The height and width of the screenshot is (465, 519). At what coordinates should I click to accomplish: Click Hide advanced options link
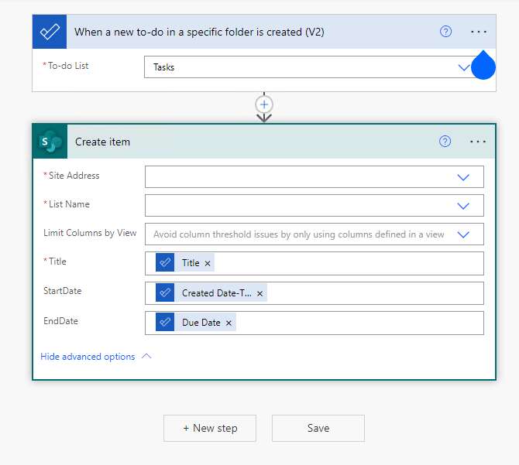88,357
